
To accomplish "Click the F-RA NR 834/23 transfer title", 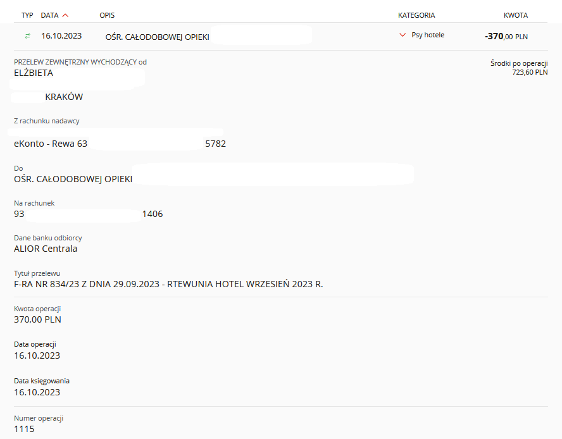I will point(168,284).
